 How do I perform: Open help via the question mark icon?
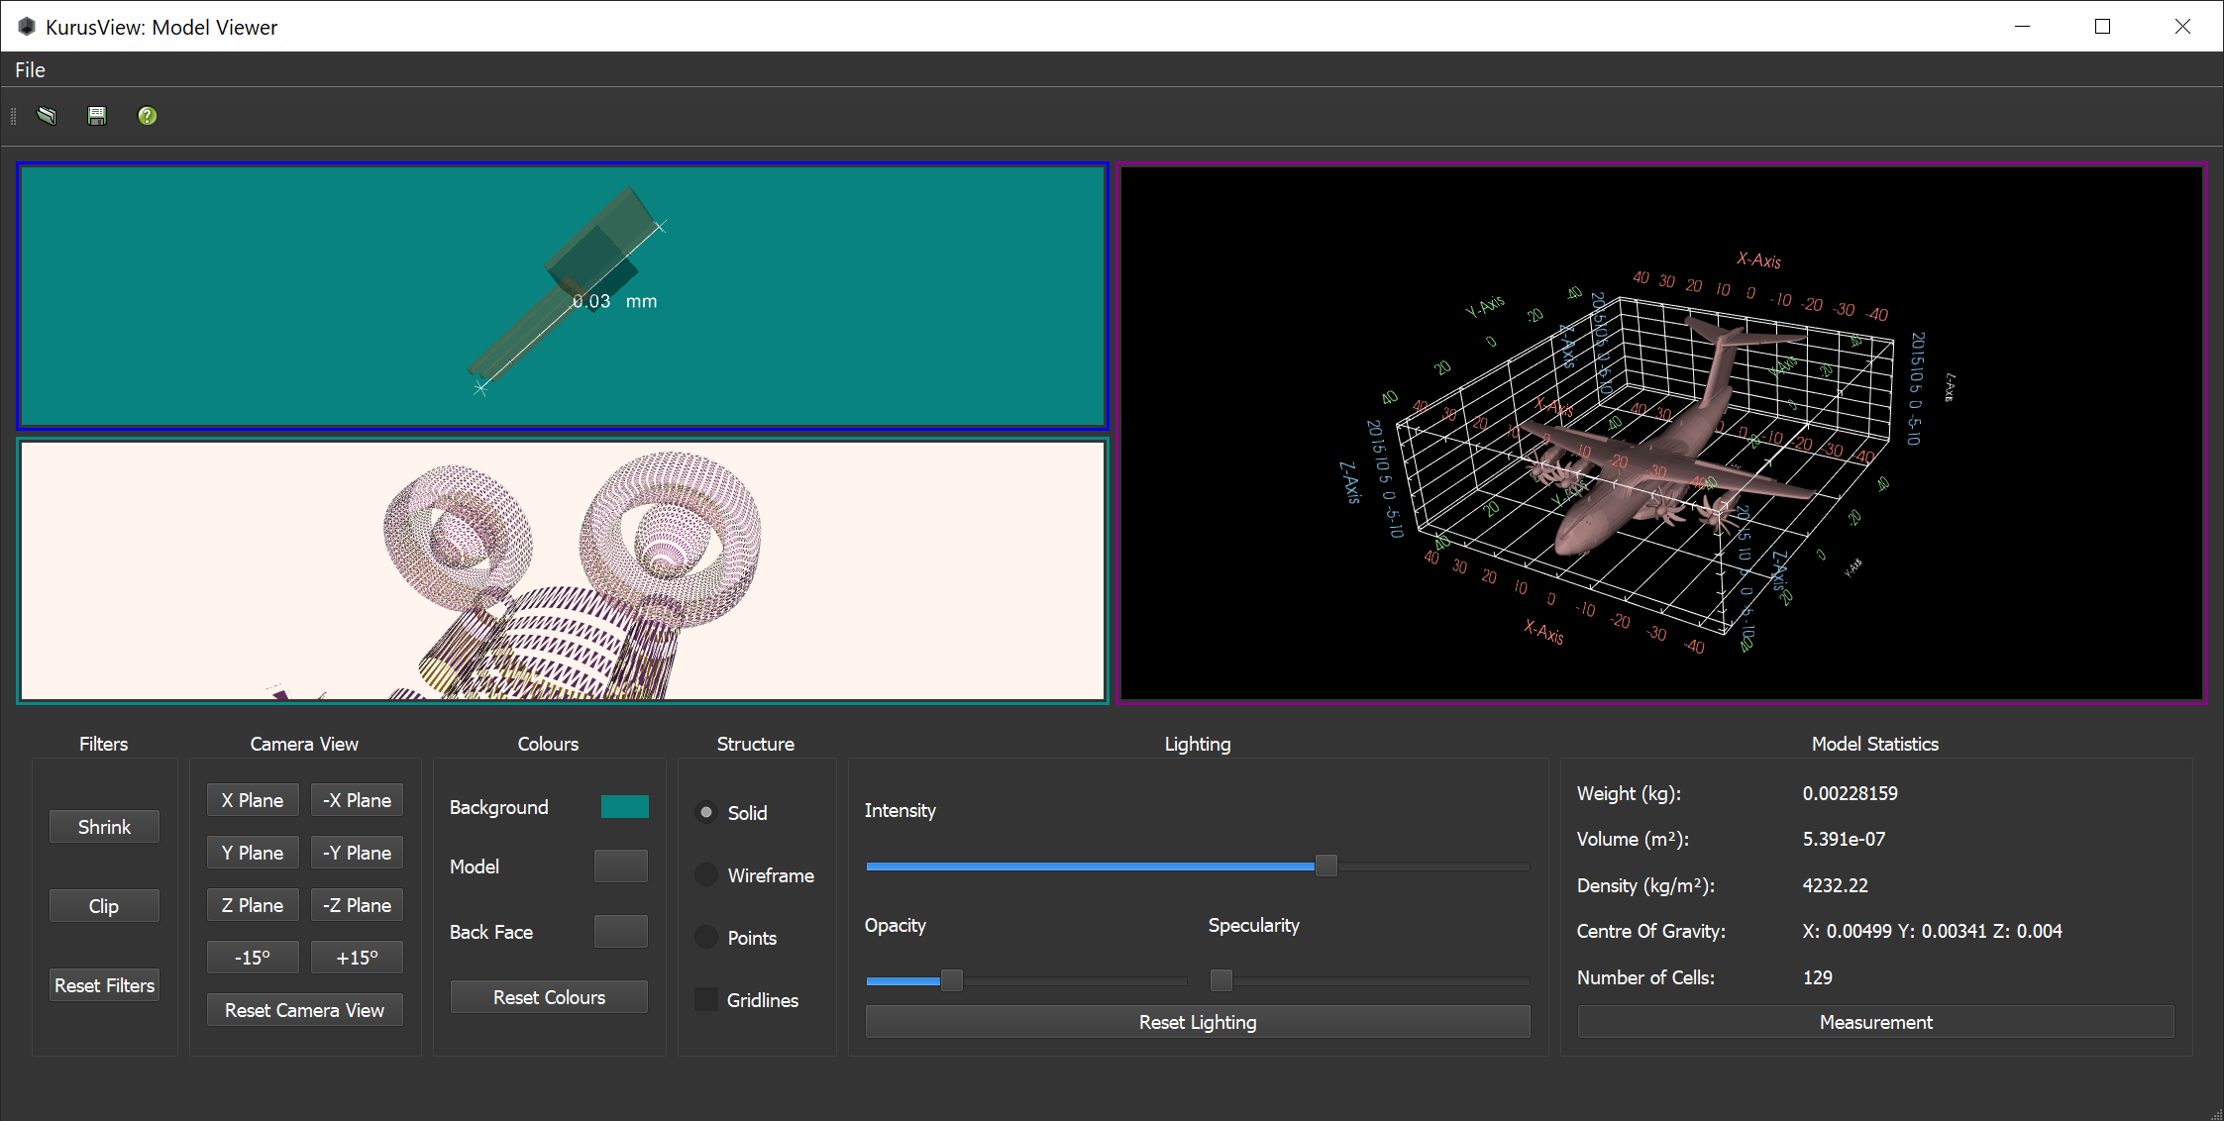(147, 116)
